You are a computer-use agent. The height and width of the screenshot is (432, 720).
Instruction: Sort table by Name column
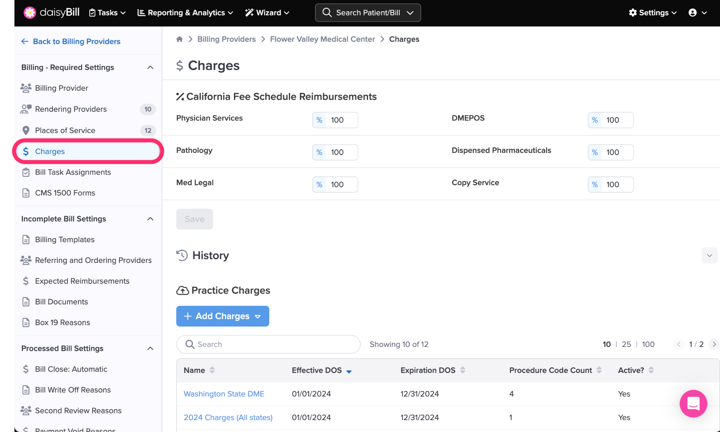(x=212, y=370)
